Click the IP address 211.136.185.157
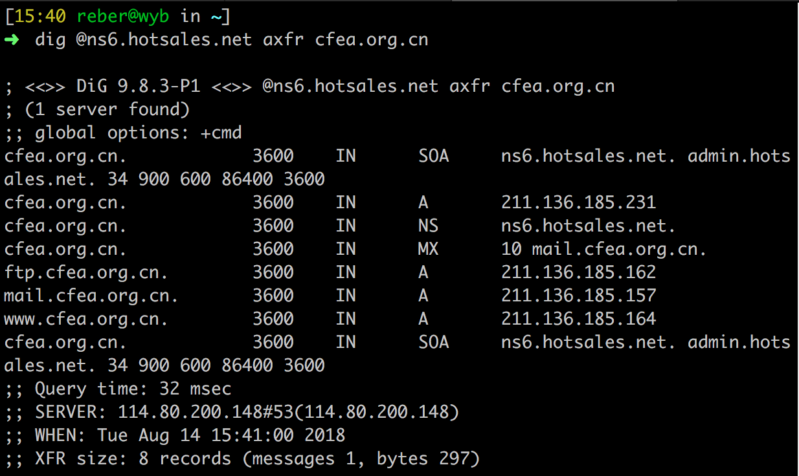 click(578, 296)
